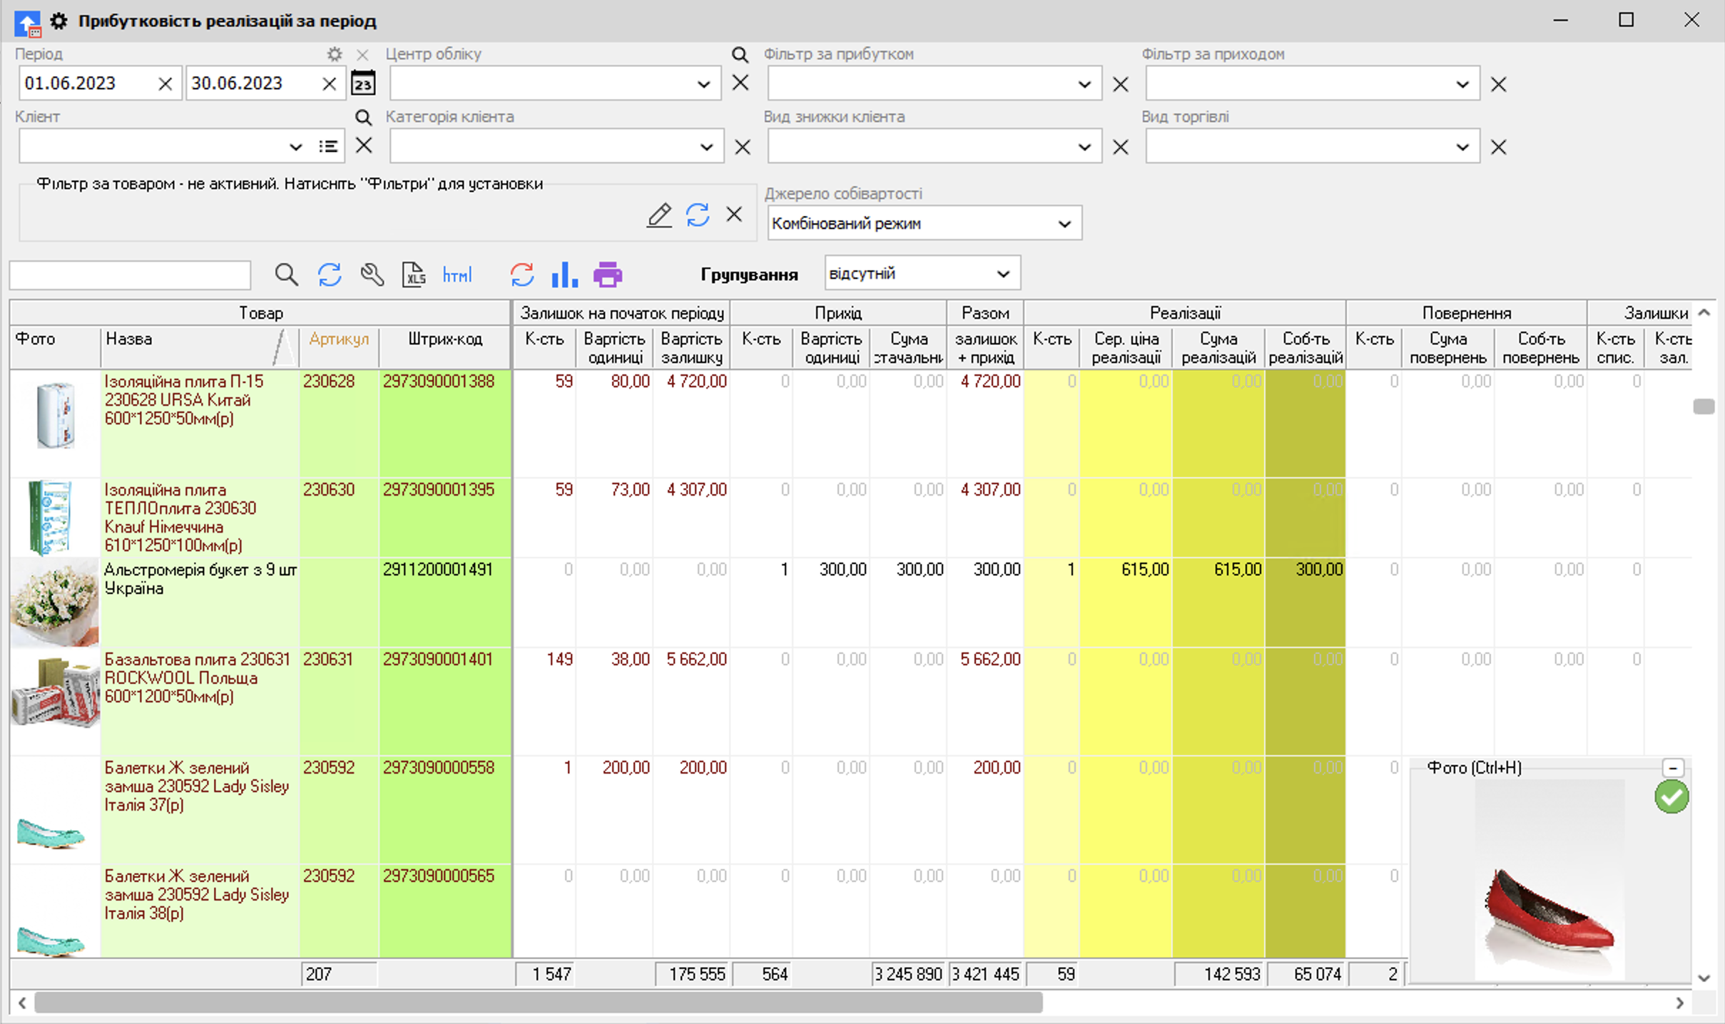This screenshot has height=1024, width=1725.
Task: Clear the 01.06.2023 start date
Action: coord(165,83)
